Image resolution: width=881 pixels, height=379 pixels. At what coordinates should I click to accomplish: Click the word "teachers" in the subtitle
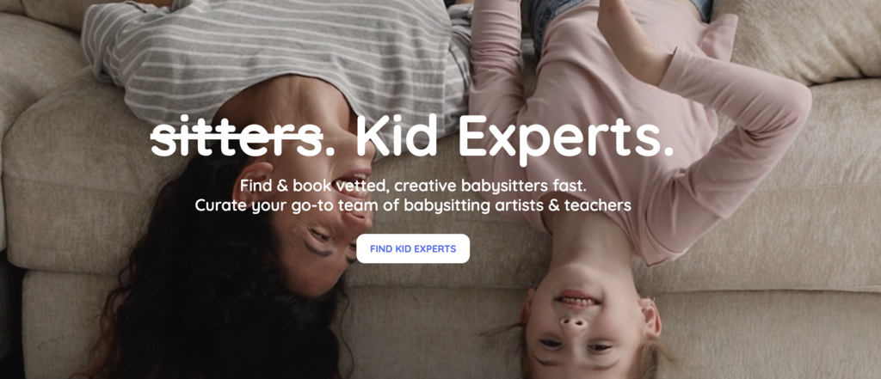[599, 205]
